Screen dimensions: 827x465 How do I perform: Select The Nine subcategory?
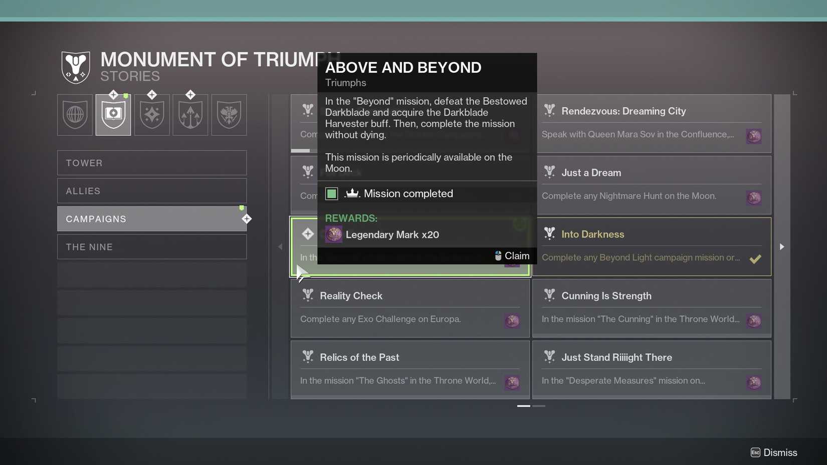point(152,247)
